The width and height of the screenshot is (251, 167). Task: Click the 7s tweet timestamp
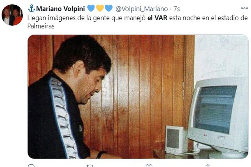click(177, 9)
